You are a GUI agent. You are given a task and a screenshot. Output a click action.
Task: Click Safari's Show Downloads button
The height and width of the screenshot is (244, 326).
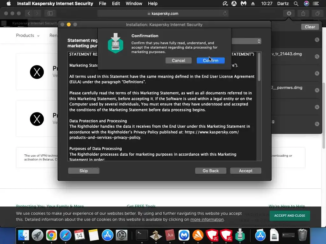tap(289, 13)
